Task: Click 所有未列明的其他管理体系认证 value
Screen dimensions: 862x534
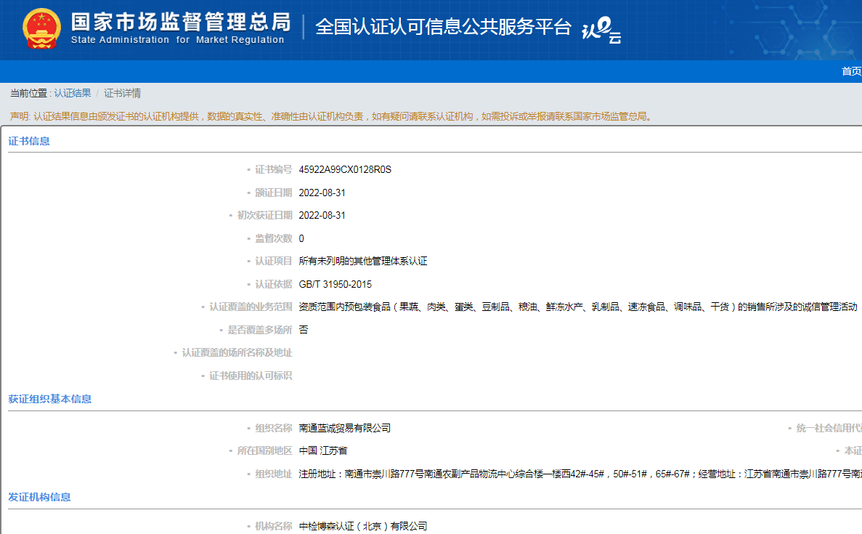Action: point(363,262)
